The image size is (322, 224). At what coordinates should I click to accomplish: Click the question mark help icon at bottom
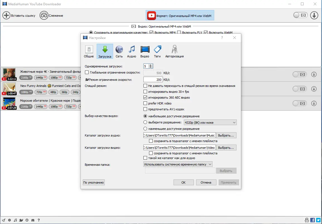click(x=39, y=220)
